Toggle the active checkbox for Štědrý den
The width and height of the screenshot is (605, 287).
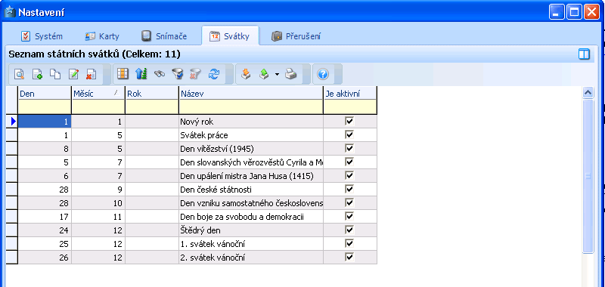point(349,230)
